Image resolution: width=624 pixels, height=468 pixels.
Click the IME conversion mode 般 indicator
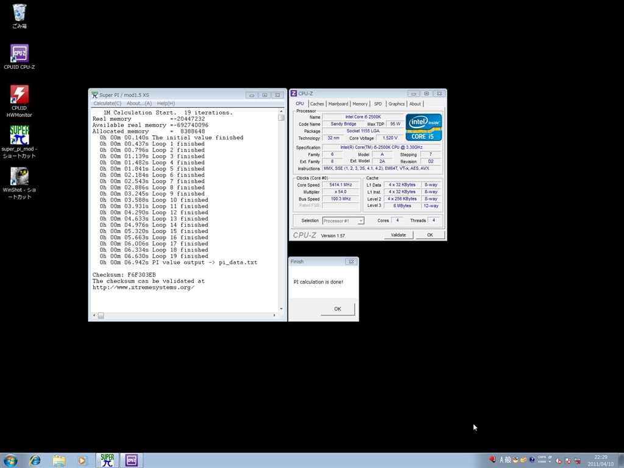508,459
